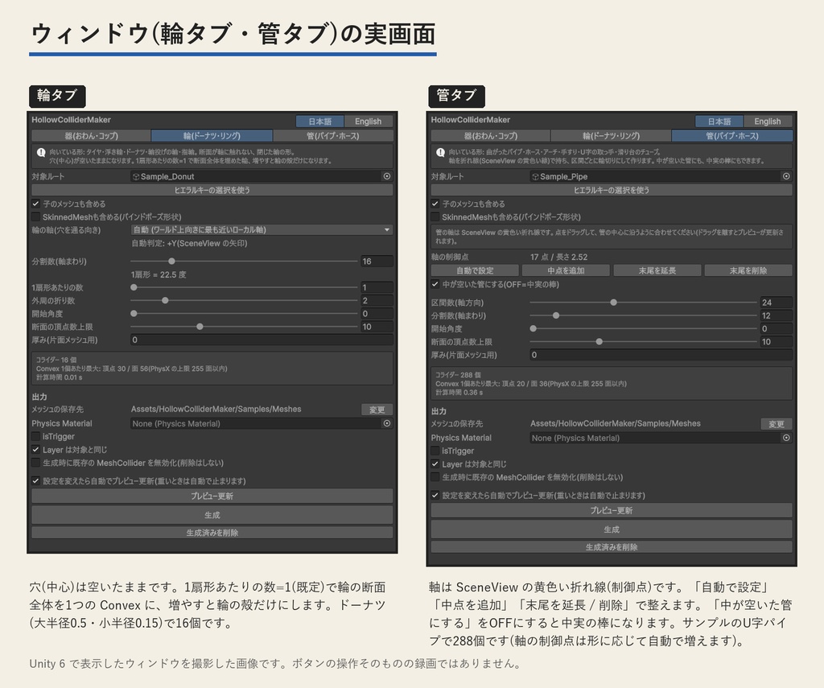Click 分割数 value field showing 12
Image resolution: width=824 pixels, height=688 pixels.
pos(777,315)
